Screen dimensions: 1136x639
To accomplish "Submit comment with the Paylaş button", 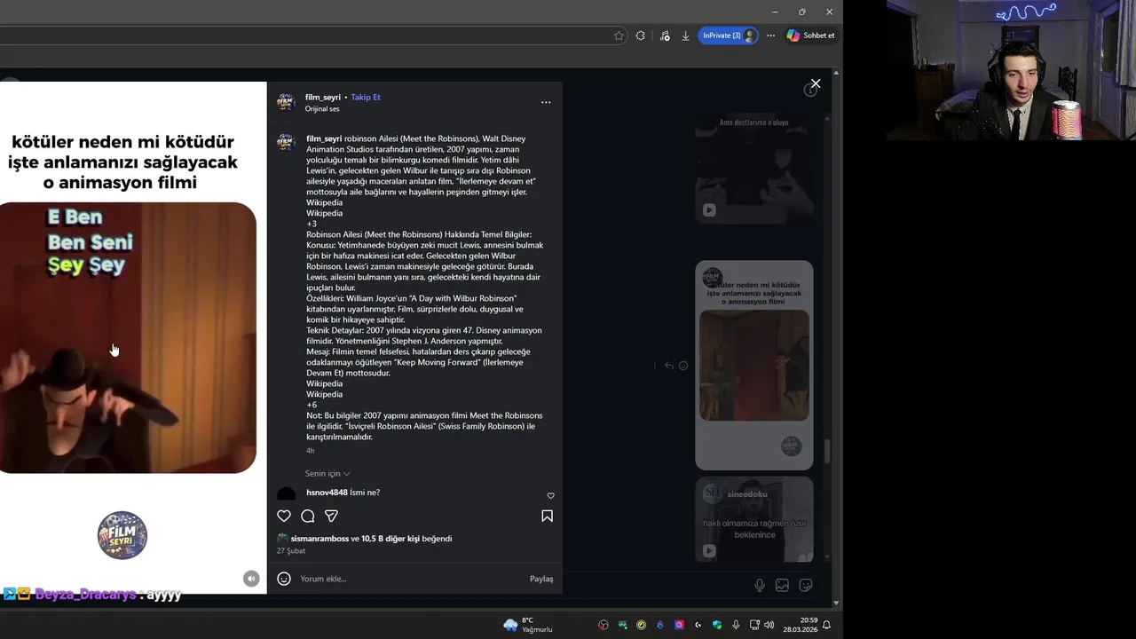I will (541, 579).
